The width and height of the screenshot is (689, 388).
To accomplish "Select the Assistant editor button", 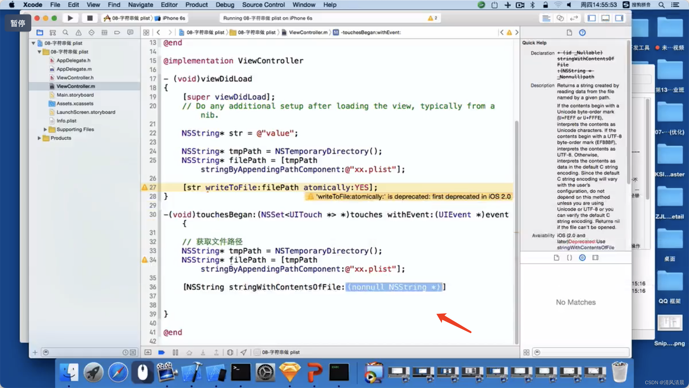I will point(560,18).
